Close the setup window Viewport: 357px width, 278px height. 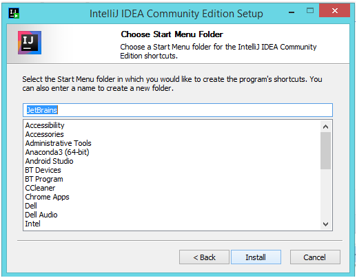point(335,10)
